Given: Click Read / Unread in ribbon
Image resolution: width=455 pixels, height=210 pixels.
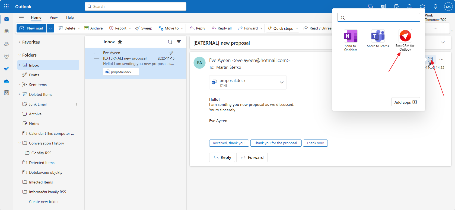Looking at the screenshot, I should (318, 28).
